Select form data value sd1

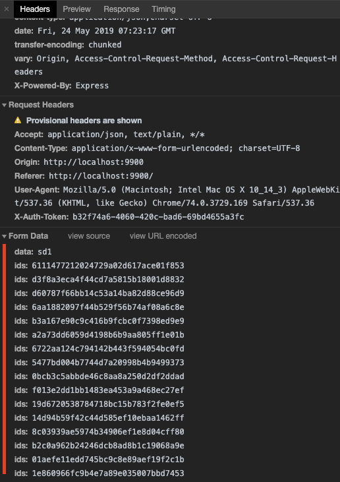click(x=45, y=252)
